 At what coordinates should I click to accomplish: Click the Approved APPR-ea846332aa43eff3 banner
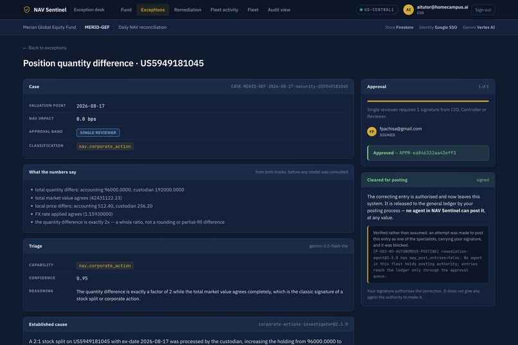pos(428,153)
